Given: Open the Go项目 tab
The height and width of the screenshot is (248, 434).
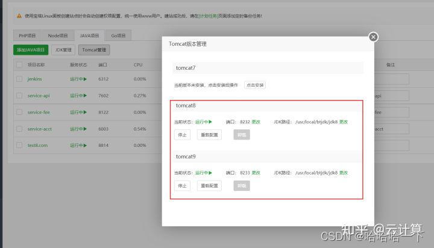Looking at the screenshot, I should pyautogui.click(x=118, y=36).
